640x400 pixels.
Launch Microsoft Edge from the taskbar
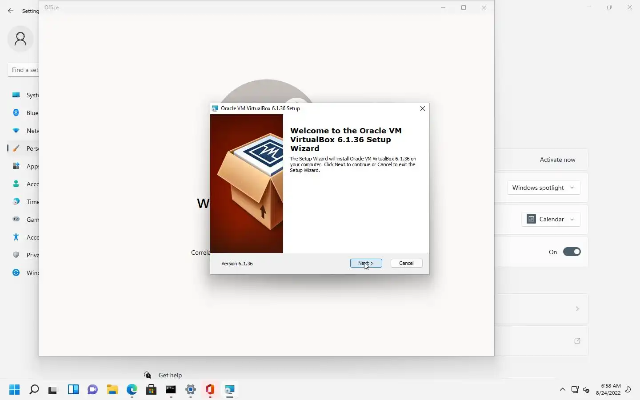point(132,390)
